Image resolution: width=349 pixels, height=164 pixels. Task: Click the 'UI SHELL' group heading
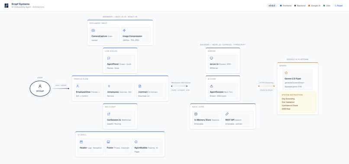click(82, 135)
